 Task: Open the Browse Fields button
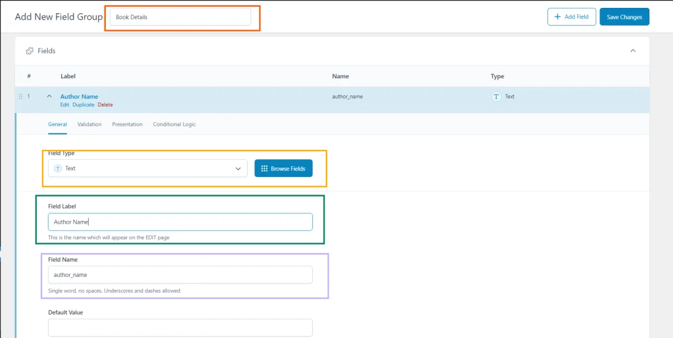tap(283, 168)
